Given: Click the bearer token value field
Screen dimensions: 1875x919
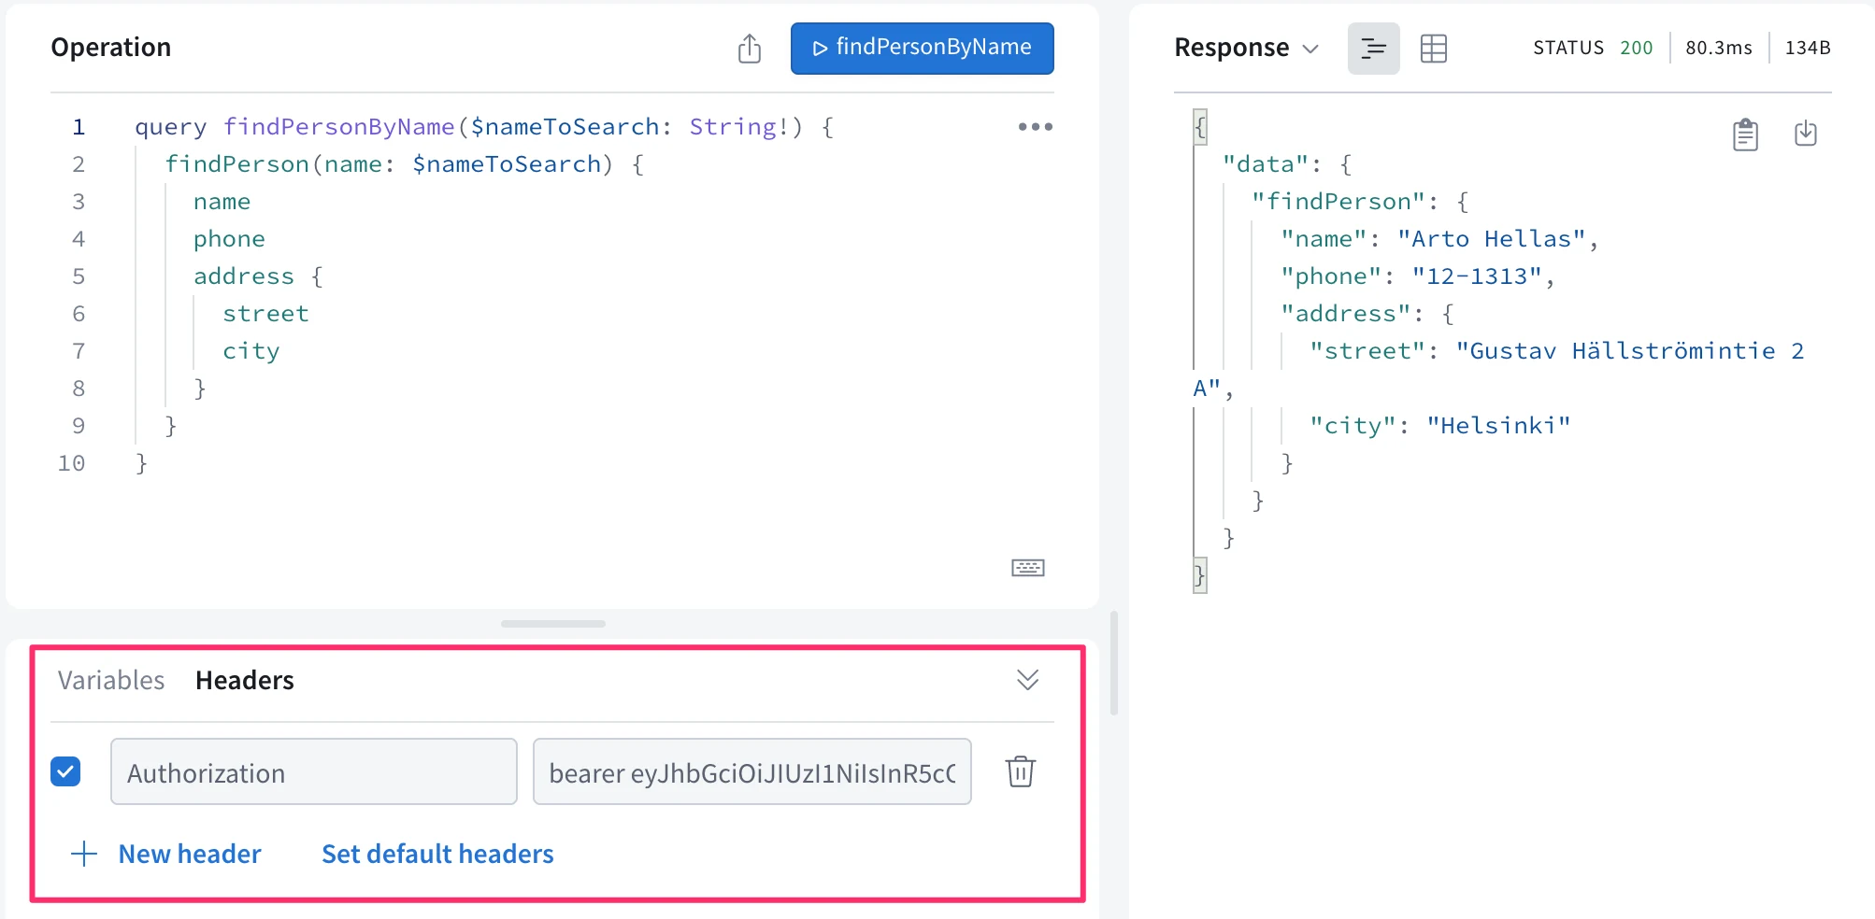Looking at the screenshot, I should [752, 771].
